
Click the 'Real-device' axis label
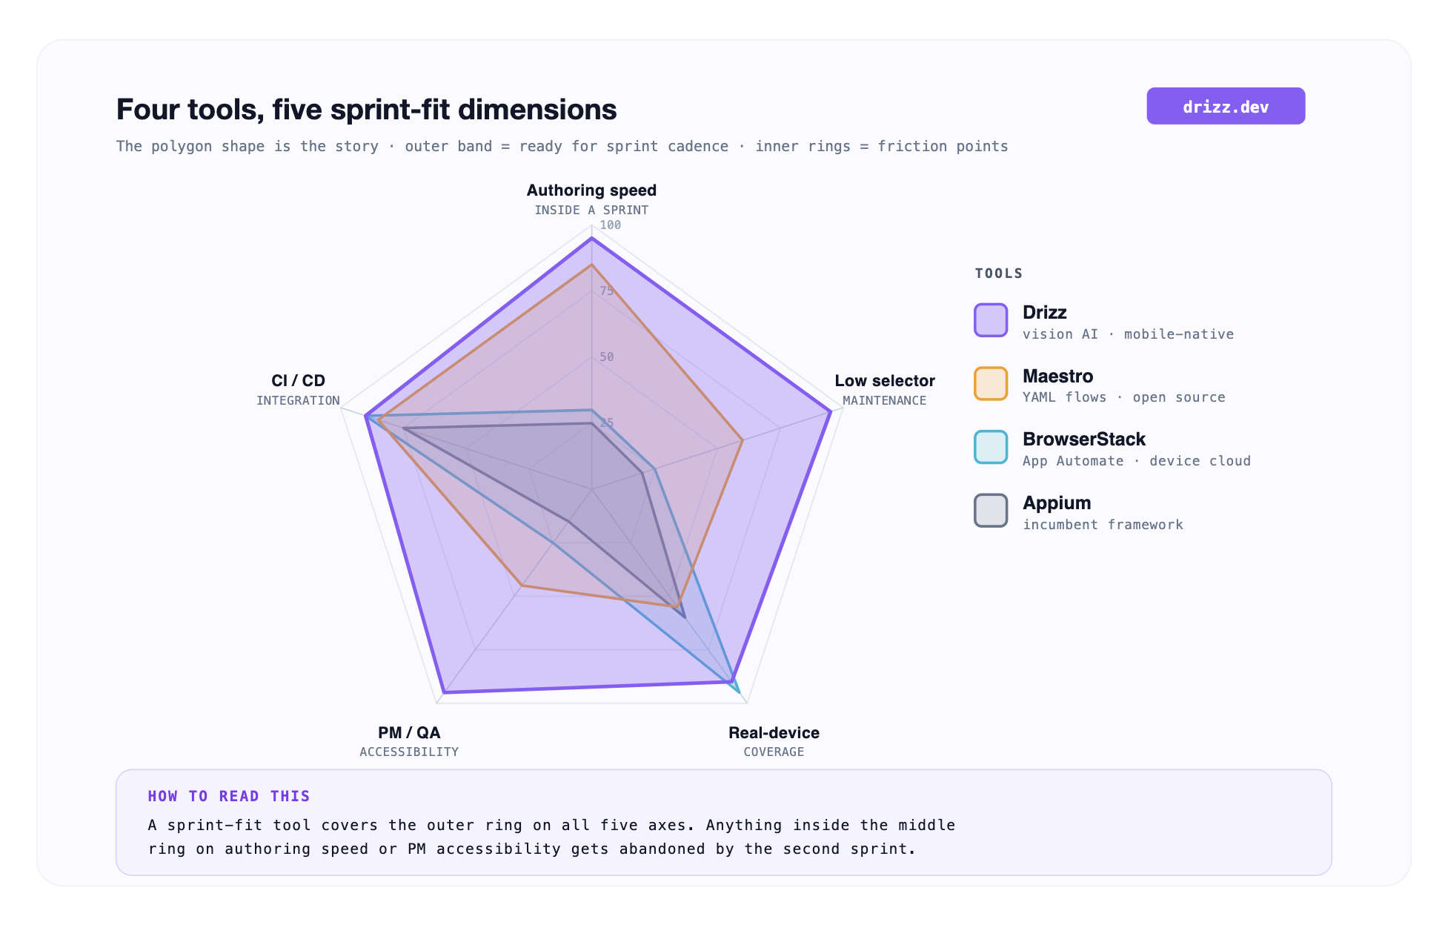(774, 732)
